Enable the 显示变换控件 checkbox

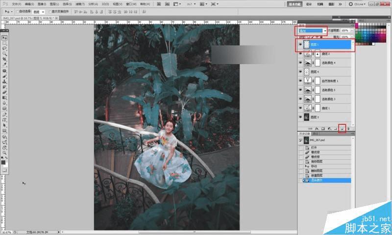(x=50, y=11)
